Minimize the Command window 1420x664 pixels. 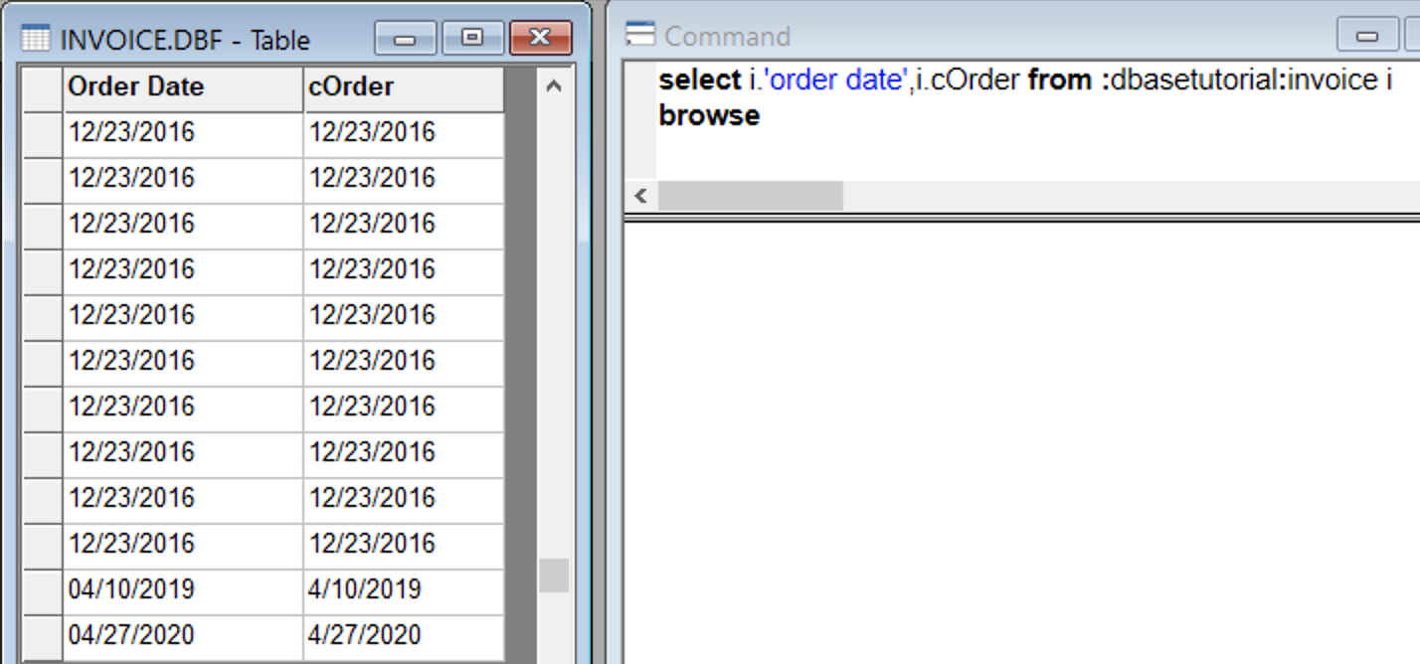coord(1367,36)
